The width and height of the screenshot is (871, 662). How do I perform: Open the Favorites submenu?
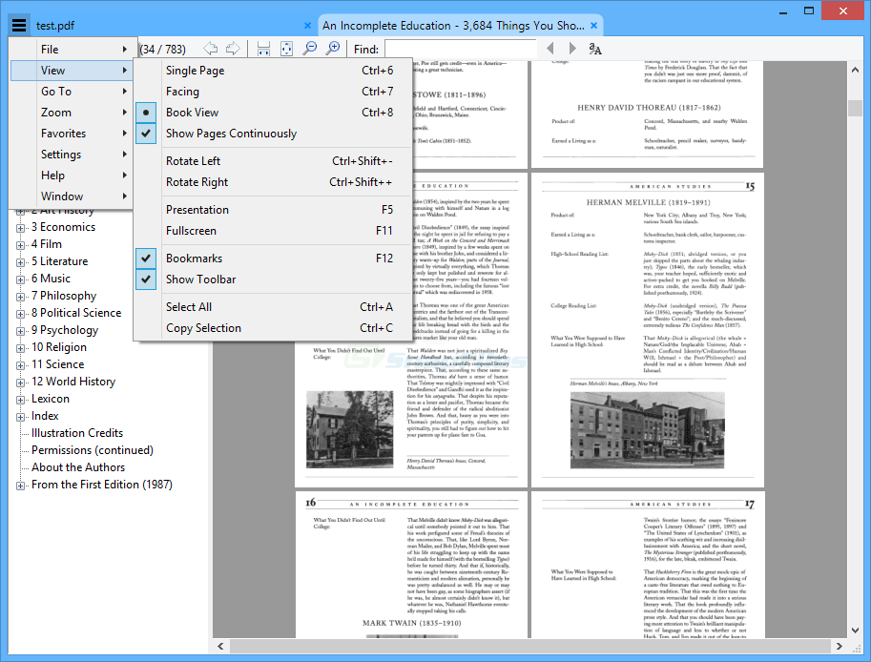click(x=71, y=134)
